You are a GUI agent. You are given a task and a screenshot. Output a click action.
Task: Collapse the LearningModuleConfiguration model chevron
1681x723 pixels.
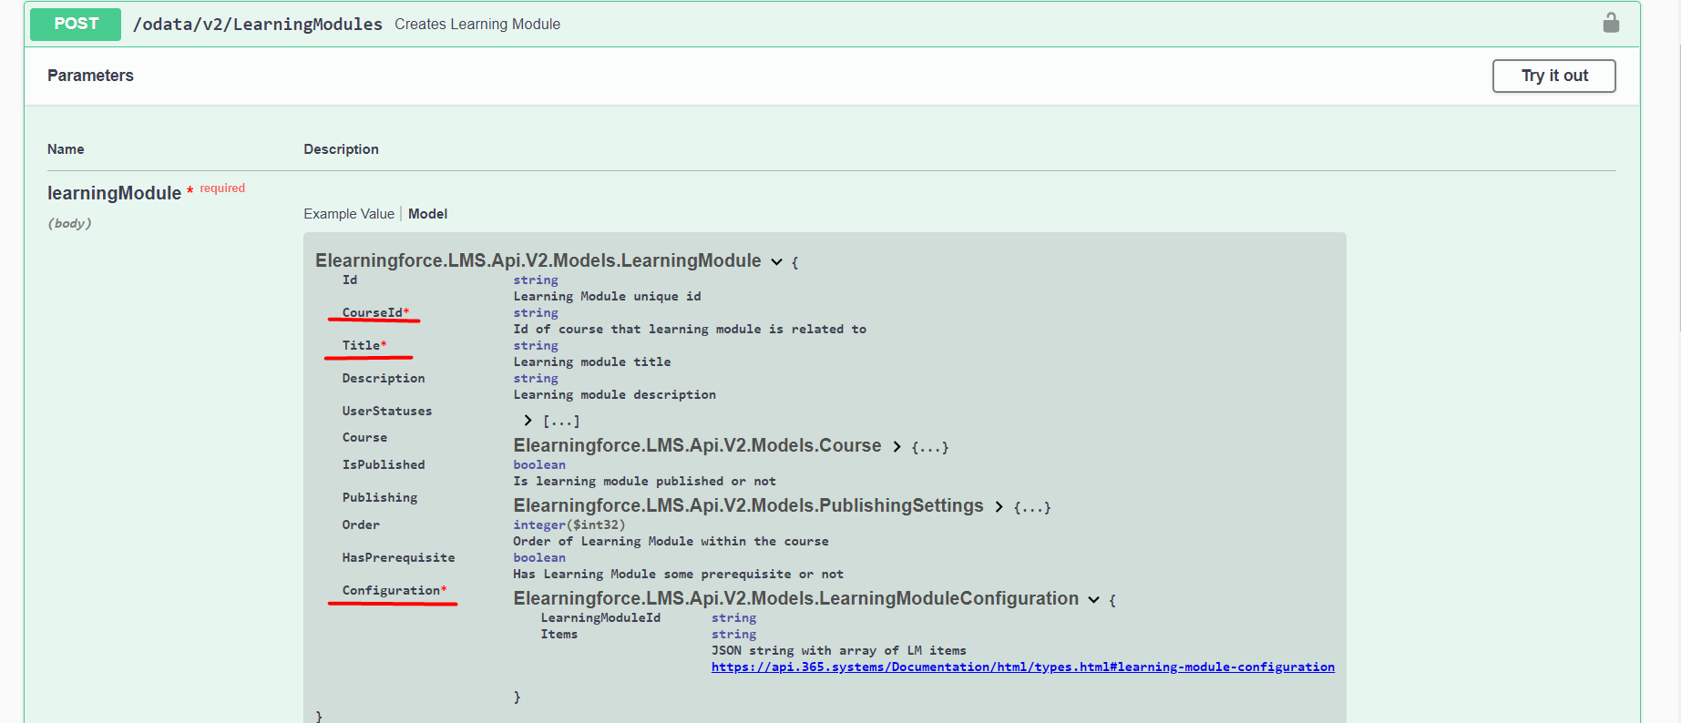tap(1093, 600)
